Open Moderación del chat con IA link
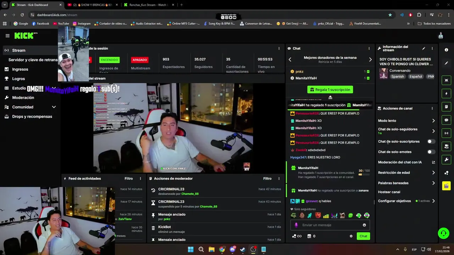The image size is (454, 255). point(406,162)
